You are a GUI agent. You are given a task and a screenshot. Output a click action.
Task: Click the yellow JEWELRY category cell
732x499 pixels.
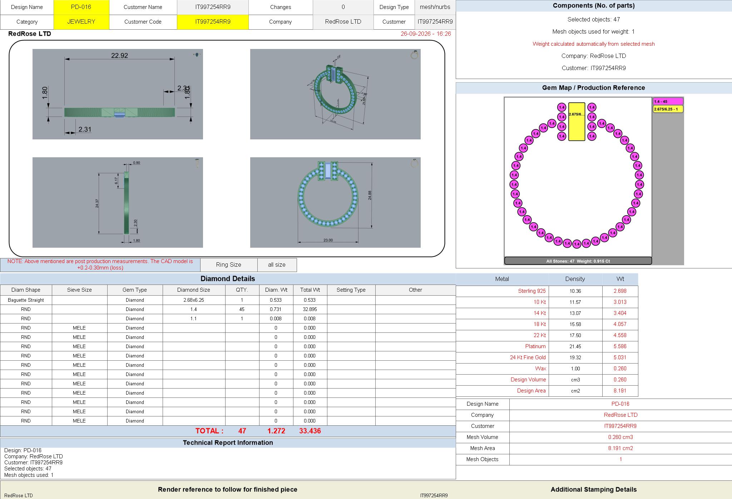(81, 22)
